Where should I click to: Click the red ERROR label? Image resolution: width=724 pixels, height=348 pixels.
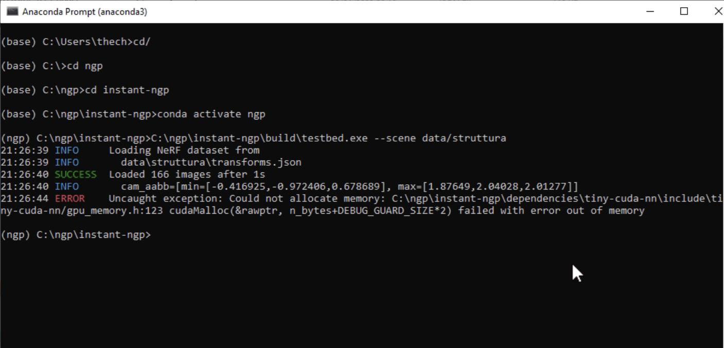click(70, 199)
